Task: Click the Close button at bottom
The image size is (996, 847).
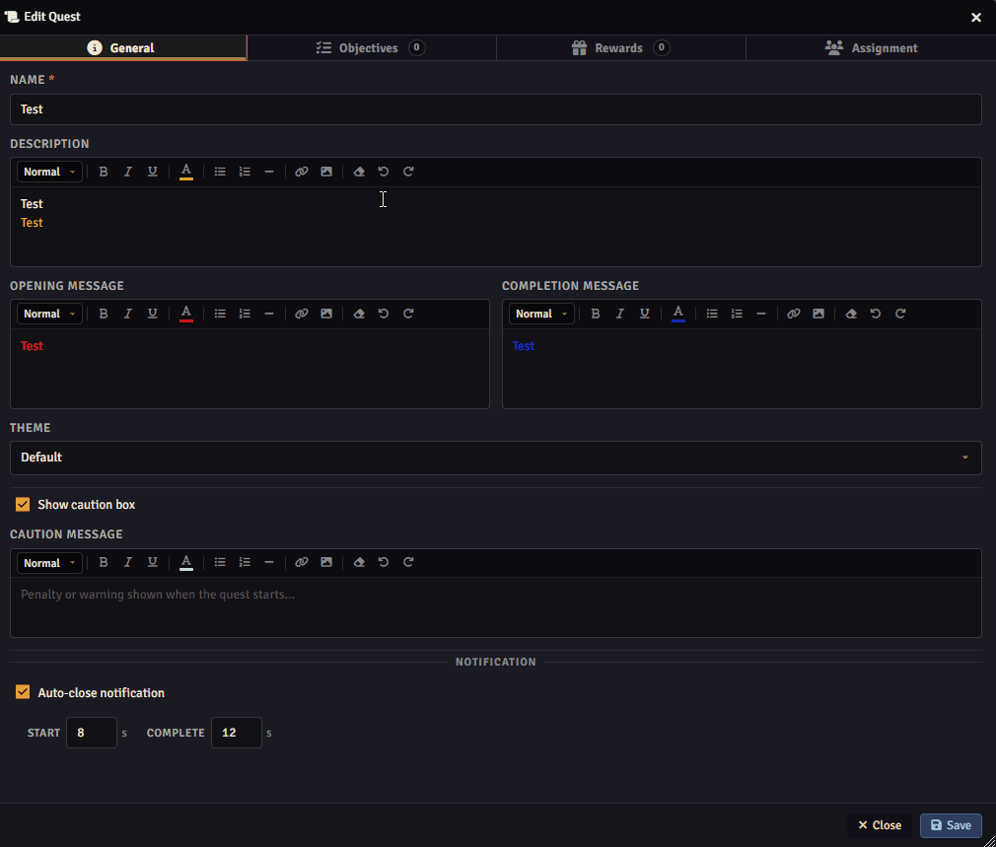Action: pyautogui.click(x=880, y=825)
